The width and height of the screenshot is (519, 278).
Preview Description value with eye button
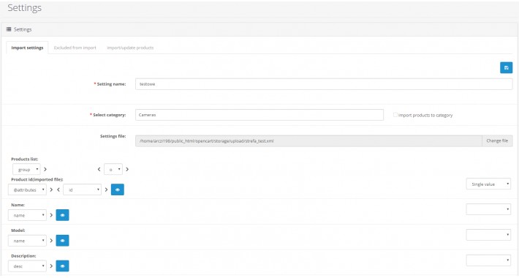[x=63, y=266]
